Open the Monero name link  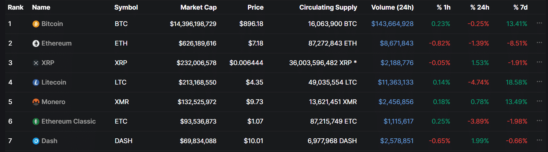point(53,102)
